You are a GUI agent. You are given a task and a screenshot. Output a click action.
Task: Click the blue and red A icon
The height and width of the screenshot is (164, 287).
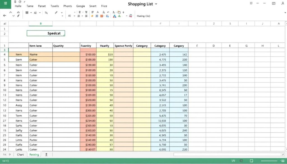[x=115, y=16]
